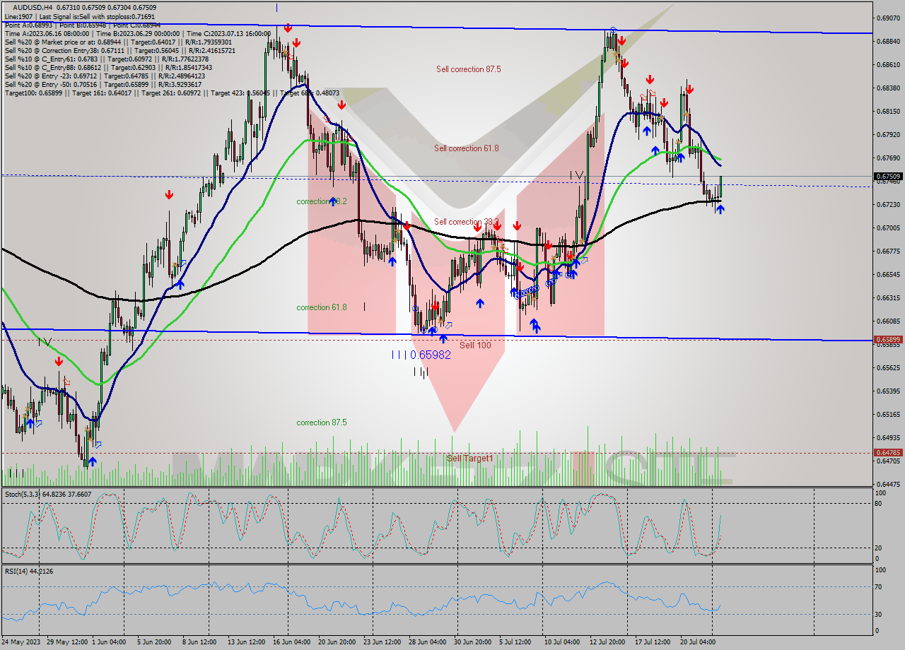The height and width of the screenshot is (650, 905).
Task: Select the green 'correction 87.5' label
Action: click(x=322, y=422)
